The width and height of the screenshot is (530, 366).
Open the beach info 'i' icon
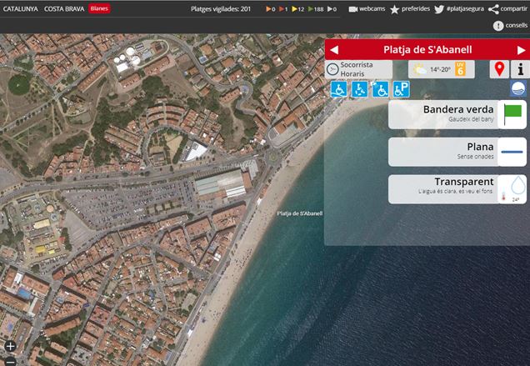521,69
